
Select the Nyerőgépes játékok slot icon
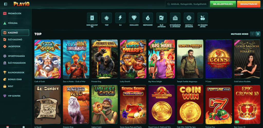click(x=175, y=18)
